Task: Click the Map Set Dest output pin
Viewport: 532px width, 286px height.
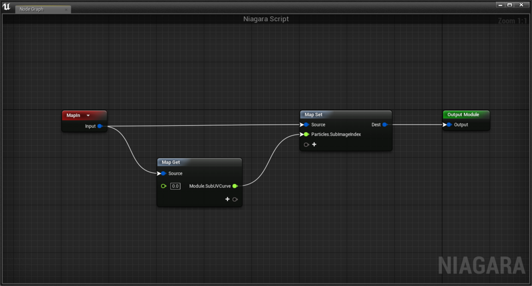Action: pos(385,125)
